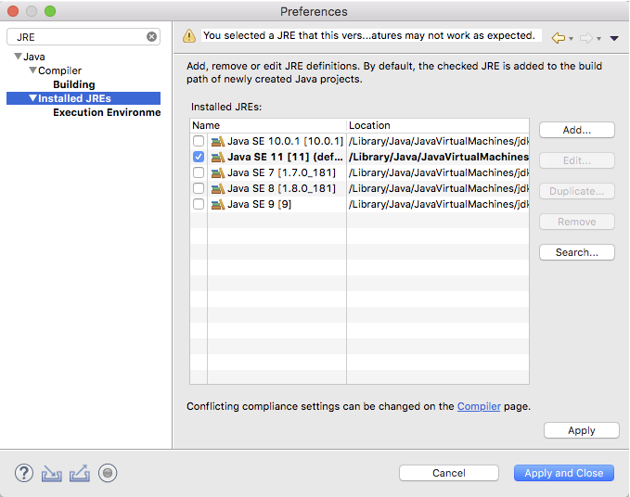The width and height of the screenshot is (630, 497).
Task: Go back with the yellow arrow
Action: [x=558, y=38]
